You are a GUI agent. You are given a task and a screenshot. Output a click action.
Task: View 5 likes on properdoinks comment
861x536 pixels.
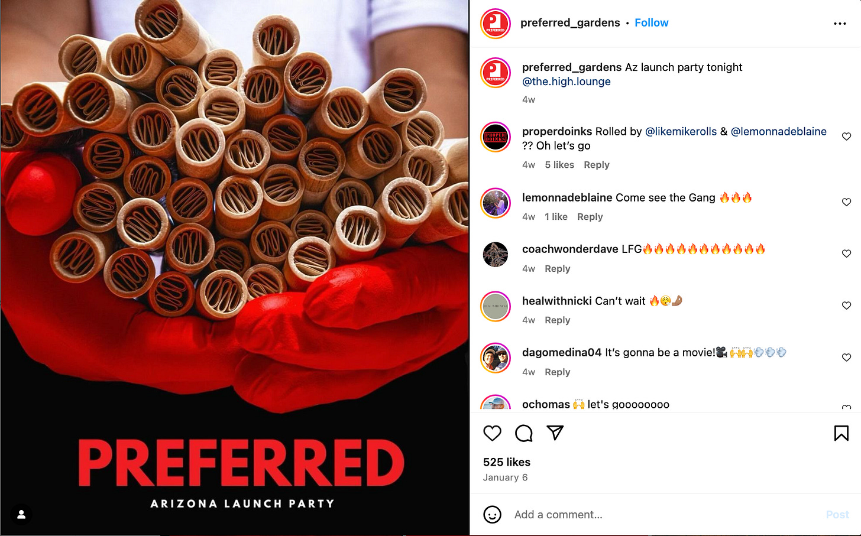[559, 165]
